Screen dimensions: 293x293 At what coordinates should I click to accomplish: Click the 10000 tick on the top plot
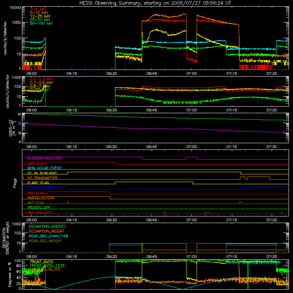point(15,8)
